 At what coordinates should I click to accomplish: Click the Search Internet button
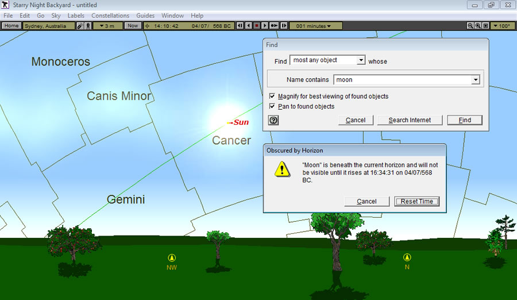click(x=410, y=120)
